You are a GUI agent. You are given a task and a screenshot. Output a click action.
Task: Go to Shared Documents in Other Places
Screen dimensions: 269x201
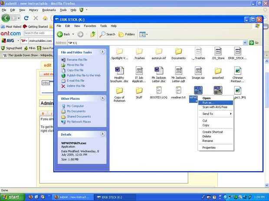[x=79, y=117]
